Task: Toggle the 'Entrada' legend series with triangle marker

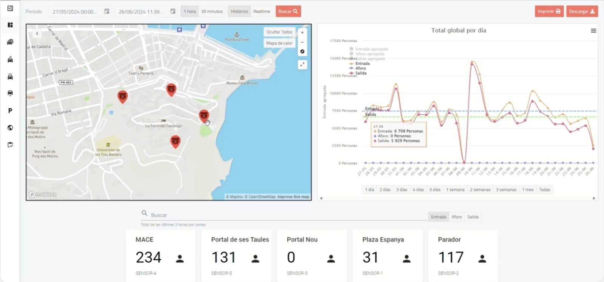Action: tap(359, 63)
